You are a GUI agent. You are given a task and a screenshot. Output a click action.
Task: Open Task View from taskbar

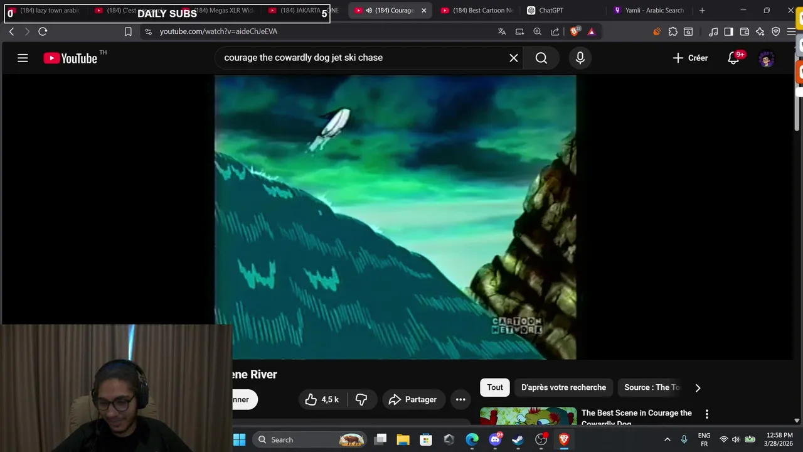[380, 440]
